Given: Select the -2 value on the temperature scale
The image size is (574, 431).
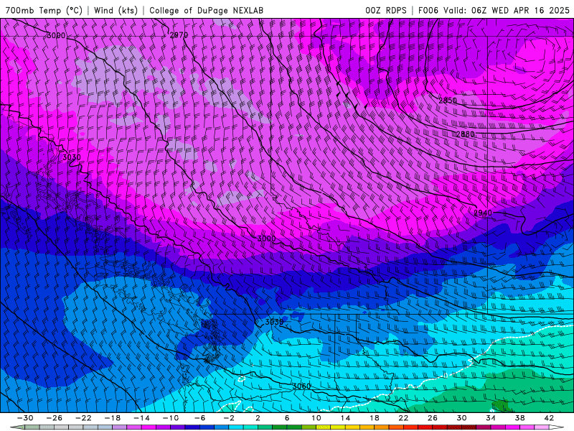Looking at the screenshot, I should [x=229, y=418].
